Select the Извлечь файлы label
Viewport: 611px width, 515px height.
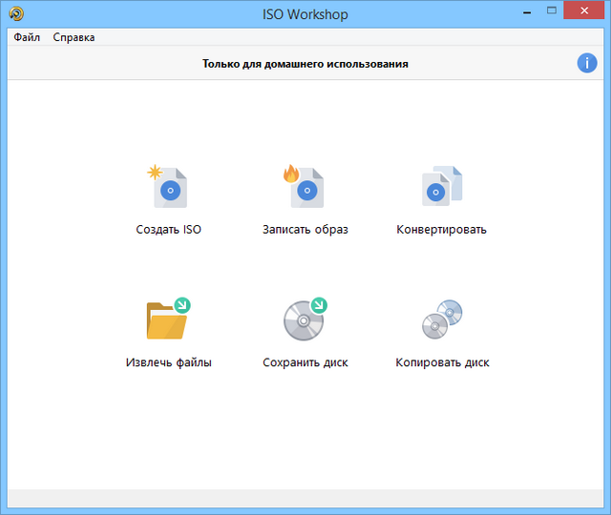pyautogui.click(x=168, y=362)
